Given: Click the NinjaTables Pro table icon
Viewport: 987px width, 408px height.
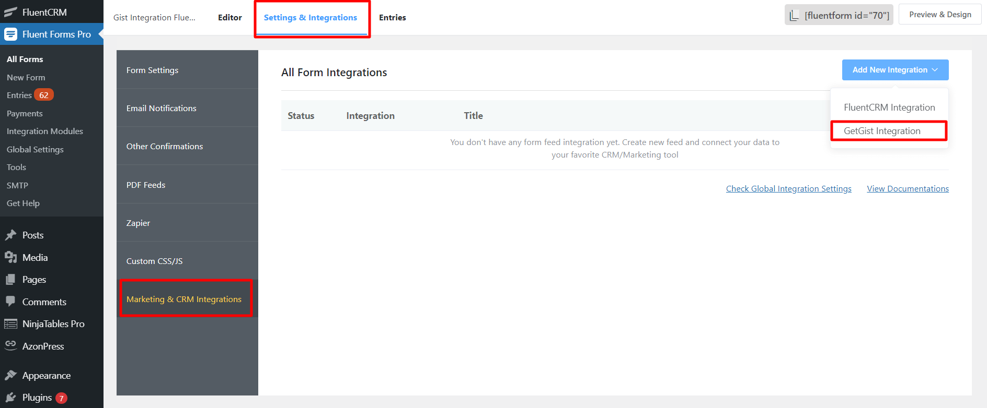Looking at the screenshot, I should tap(10, 324).
